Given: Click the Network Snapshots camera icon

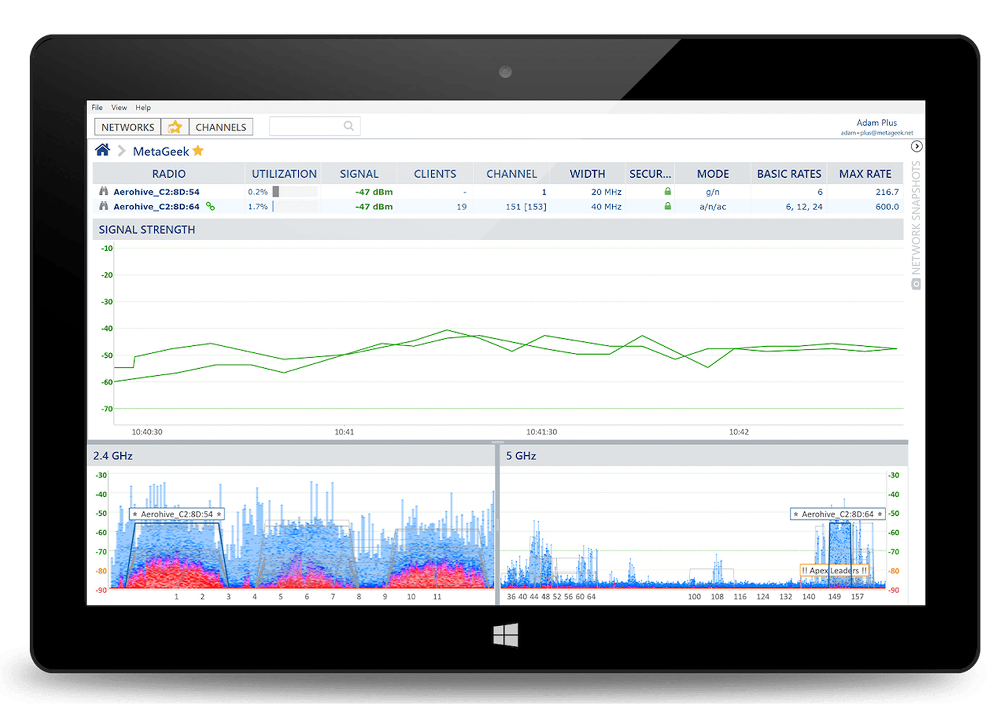Looking at the screenshot, I should (916, 284).
